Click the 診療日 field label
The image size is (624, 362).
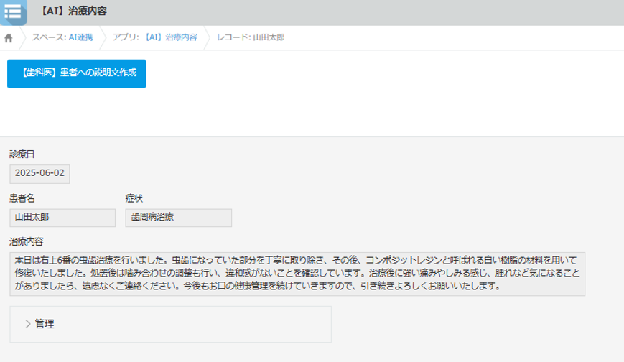22,154
